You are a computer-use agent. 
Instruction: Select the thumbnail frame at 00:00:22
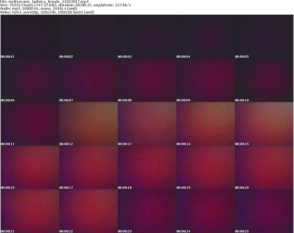(88, 211)
